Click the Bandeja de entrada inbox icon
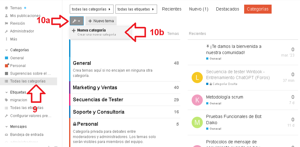 click(x=6, y=135)
